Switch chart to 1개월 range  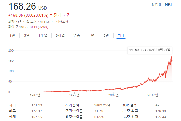(x=43, y=35)
